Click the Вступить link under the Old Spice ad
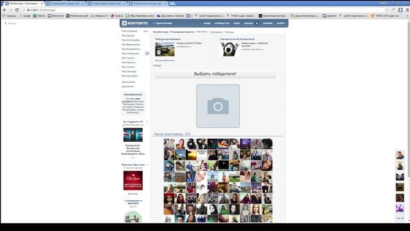This screenshot has height=231, width=410. click(x=133, y=194)
